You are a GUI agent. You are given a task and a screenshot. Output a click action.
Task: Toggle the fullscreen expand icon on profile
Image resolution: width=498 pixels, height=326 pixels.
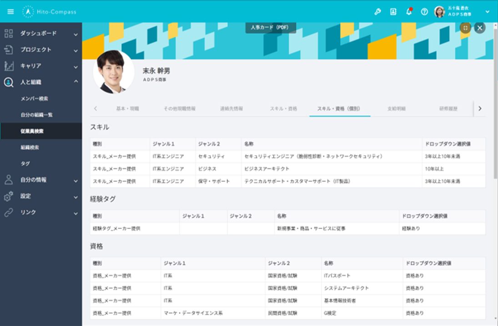pyautogui.click(x=465, y=28)
